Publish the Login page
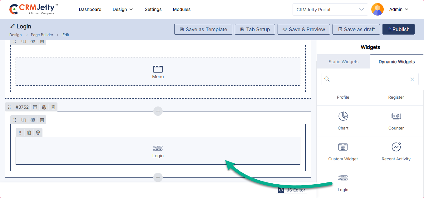The height and width of the screenshot is (198, 424). pyautogui.click(x=398, y=29)
